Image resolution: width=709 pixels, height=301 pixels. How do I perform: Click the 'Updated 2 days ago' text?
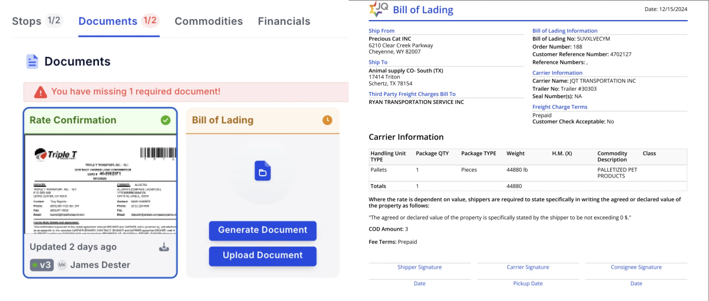[x=73, y=247]
